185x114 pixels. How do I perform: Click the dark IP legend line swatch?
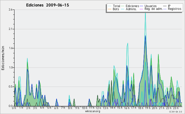[165, 6]
